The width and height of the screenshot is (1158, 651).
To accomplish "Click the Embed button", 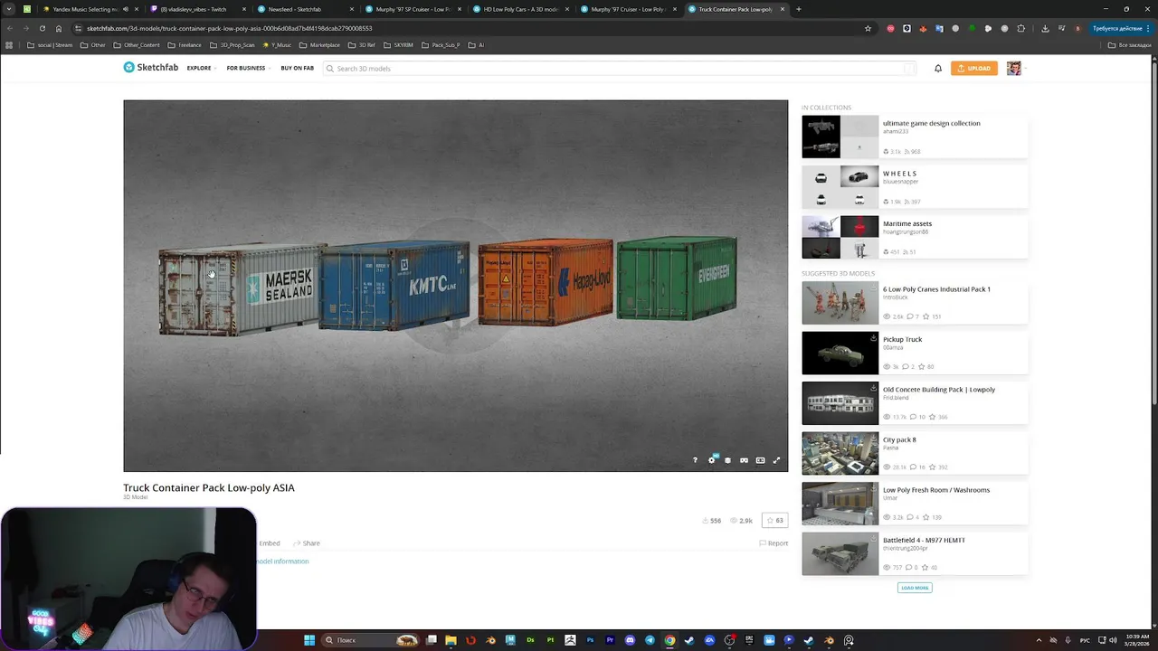I will click(x=269, y=543).
